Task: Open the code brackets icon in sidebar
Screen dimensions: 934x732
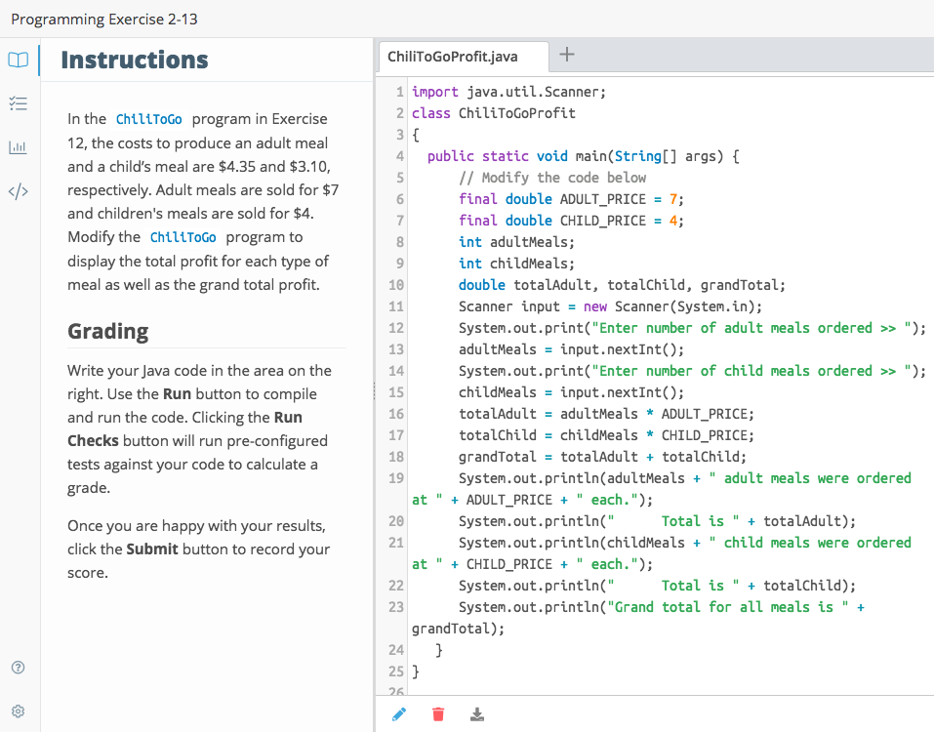Action: pyautogui.click(x=18, y=191)
